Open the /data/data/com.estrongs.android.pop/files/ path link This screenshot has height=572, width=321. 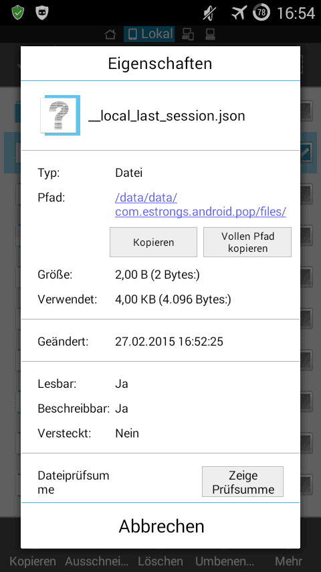[201, 205]
